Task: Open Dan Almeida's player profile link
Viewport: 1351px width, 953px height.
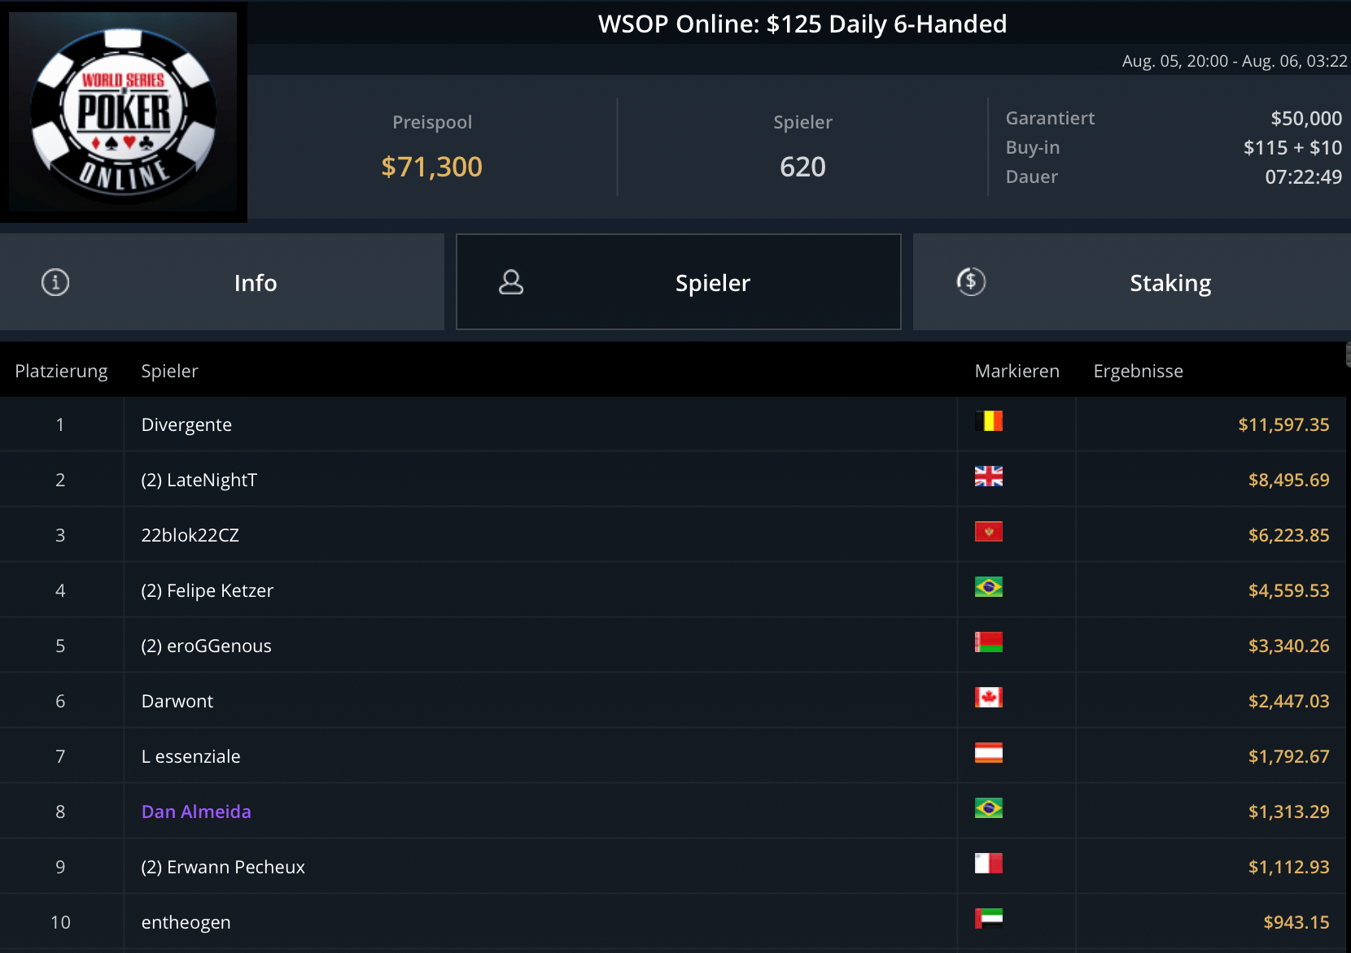Action: pyautogui.click(x=196, y=812)
